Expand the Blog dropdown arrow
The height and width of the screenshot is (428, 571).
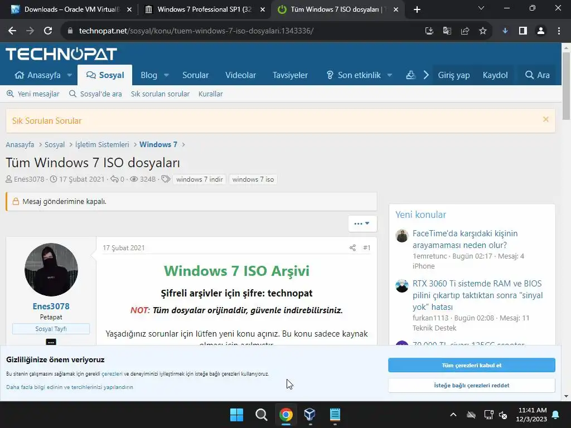pos(166,75)
